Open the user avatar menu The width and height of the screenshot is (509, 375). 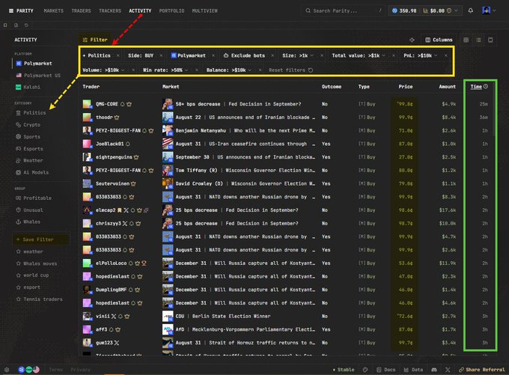[x=486, y=10]
